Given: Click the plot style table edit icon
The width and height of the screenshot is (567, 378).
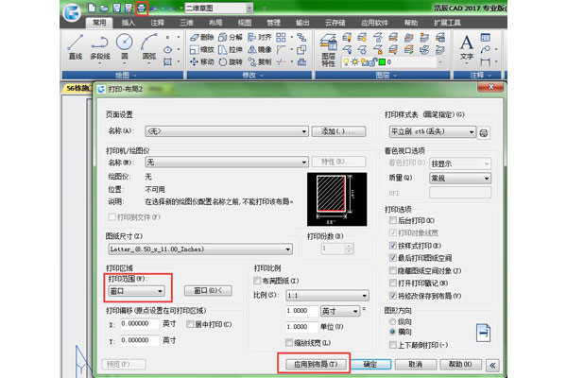Looking at the screenshot, I should [482, 131].
